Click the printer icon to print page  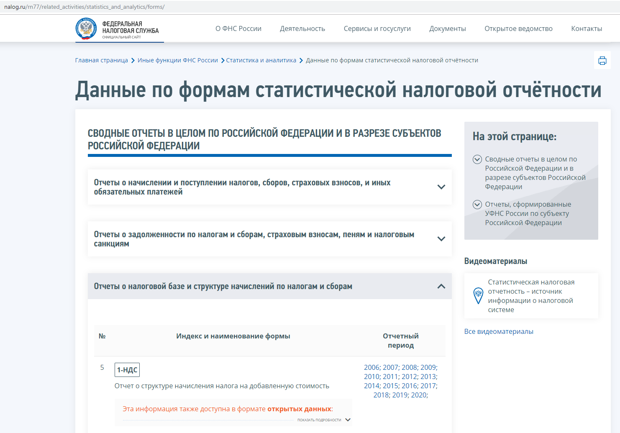(x=602, y=61)
